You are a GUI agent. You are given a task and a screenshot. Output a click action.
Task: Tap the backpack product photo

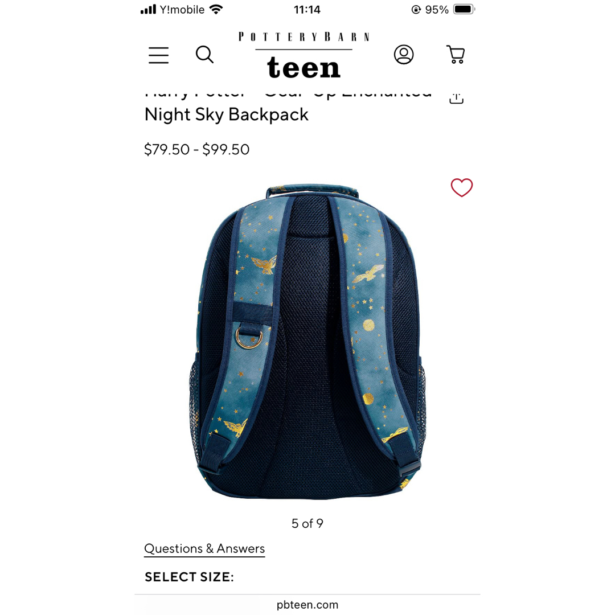pyautogui.click(x=307, y=342)
